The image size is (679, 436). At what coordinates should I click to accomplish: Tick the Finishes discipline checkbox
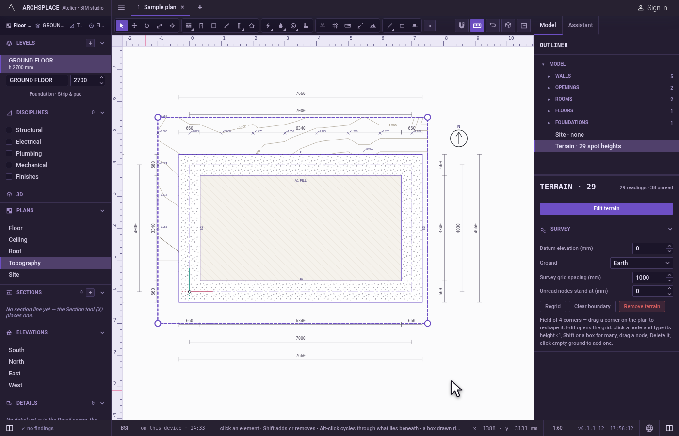[x=9, y=177]
